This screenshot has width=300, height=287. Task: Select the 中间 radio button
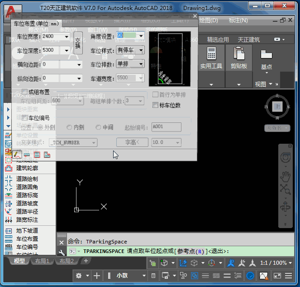[98, 127]
